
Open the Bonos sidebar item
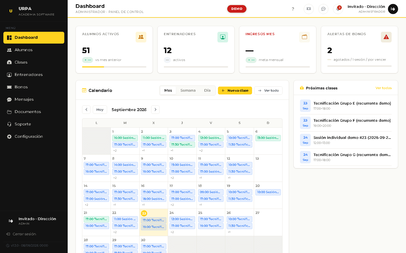click(x=34, y=87)
